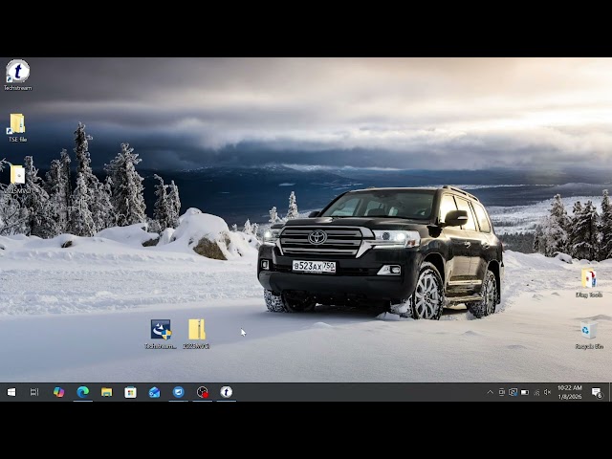Viewport: 612px width, 459px height.
Task: Switch to the blue monitor app in taskbar
Action: 179,392
